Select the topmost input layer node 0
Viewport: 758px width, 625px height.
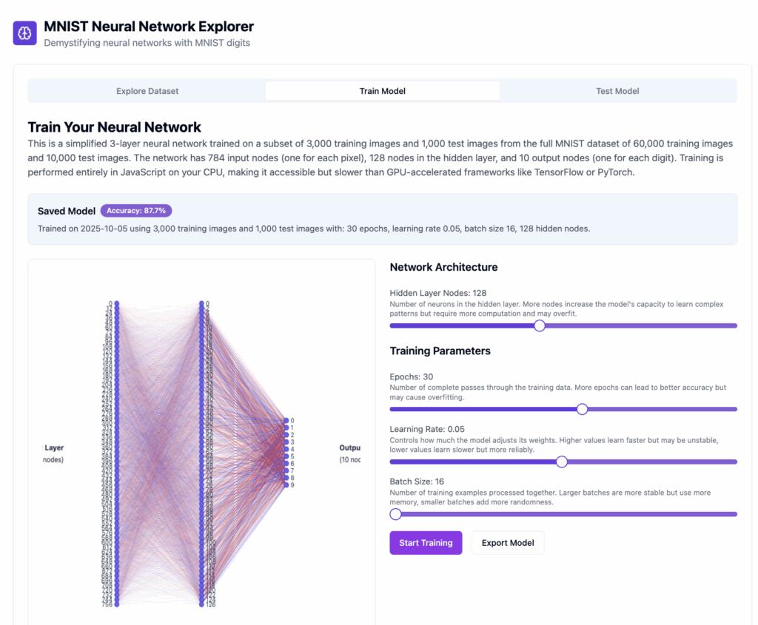[x=117, y=303]
